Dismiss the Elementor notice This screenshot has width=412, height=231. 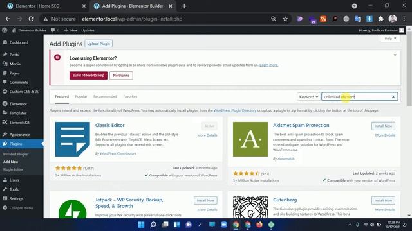pyautogui.click(x=395, y=55)
